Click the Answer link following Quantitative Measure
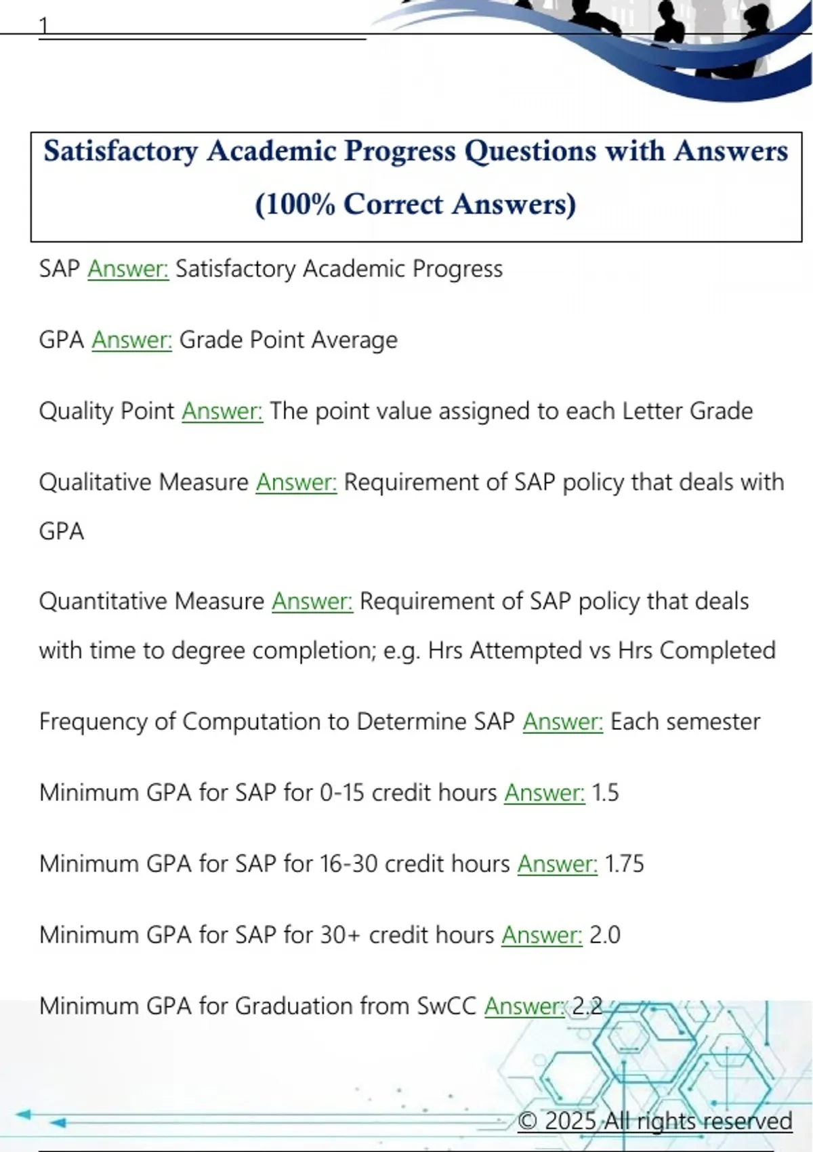 pyautogui.click(x=312, y=602)
